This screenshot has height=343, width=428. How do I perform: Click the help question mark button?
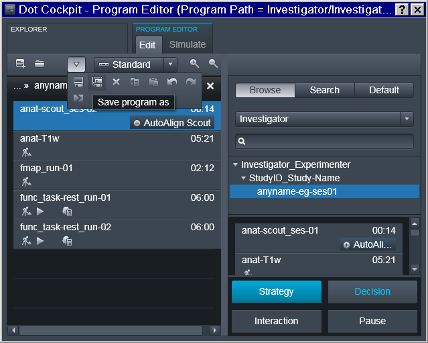click(x=402, y=10)
